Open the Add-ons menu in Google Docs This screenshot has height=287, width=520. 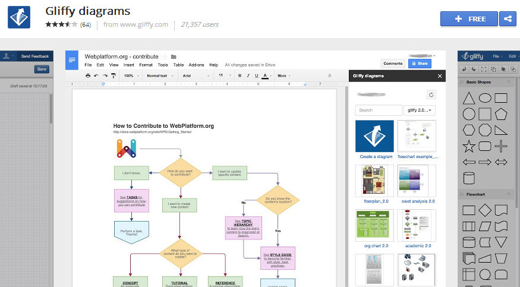pyautogui.click(x=196, y=65)
